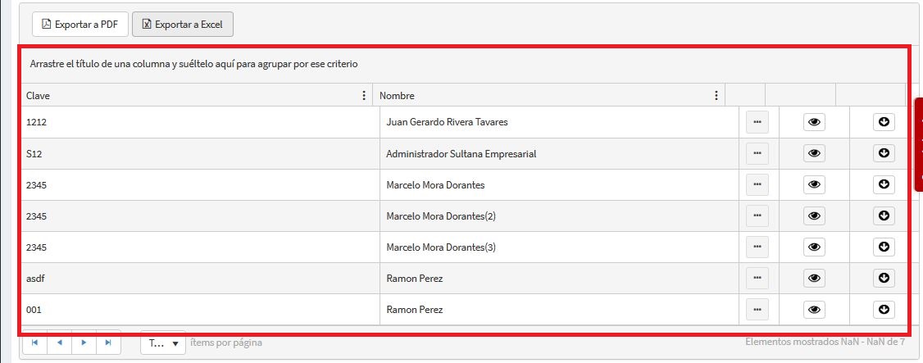
Task: Click eye icon for Juan Gerardo Rivera Tavares
Action: coord(814,122)
